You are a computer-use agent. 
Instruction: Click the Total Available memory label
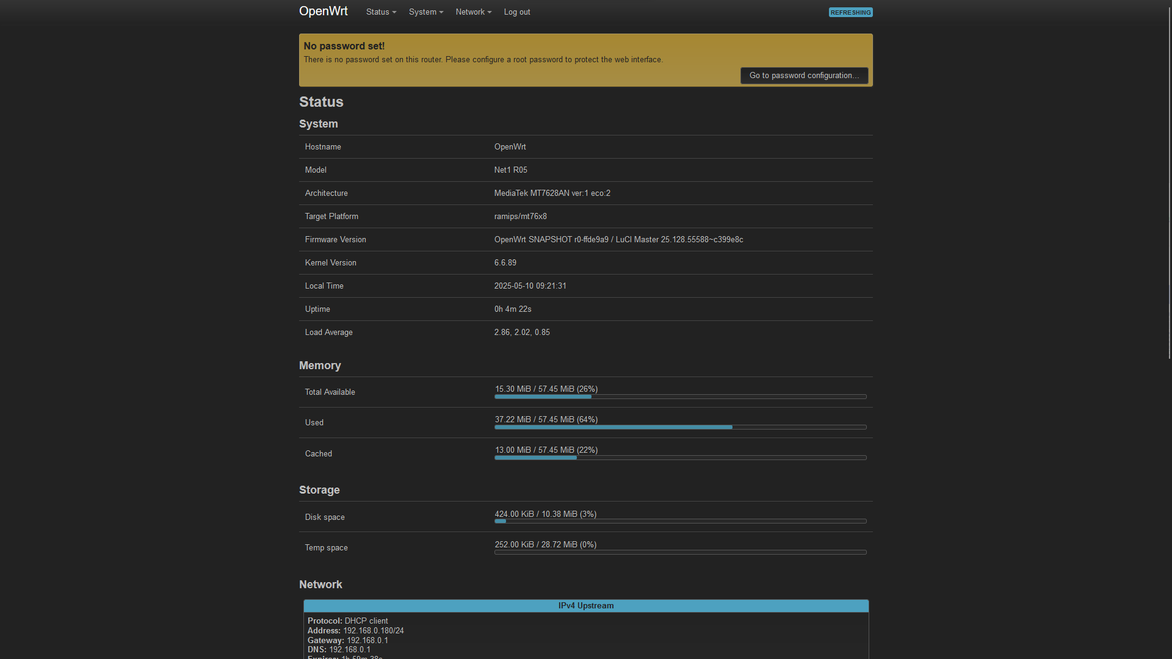coord(330,392)
